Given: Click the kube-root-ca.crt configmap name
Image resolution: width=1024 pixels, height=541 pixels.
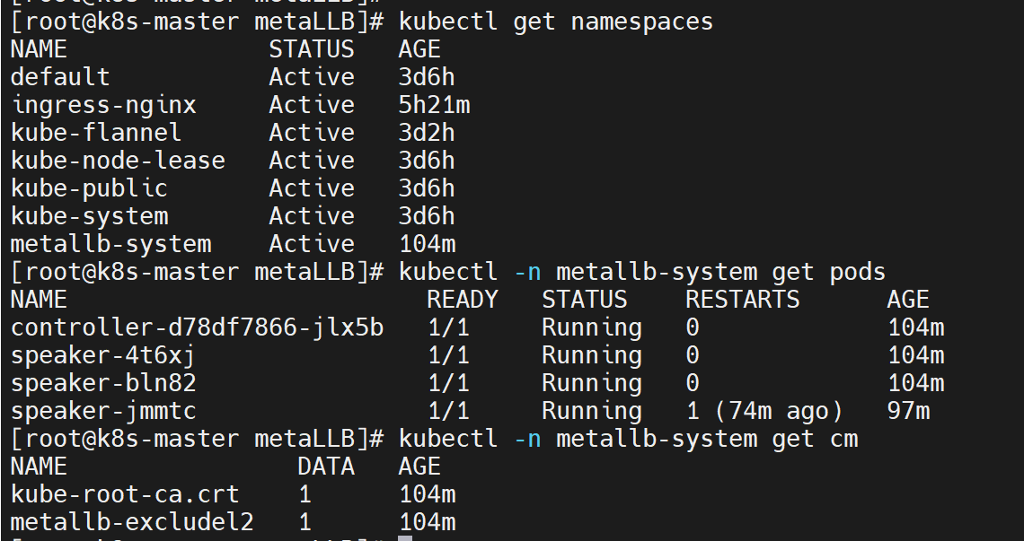Looking at the screenshot, I should tap(126, 494).
